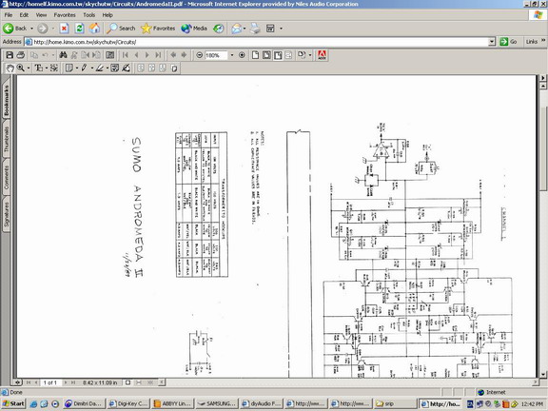
Task: Open the Bookmarks side tab
Action: [x=7, y=101]
